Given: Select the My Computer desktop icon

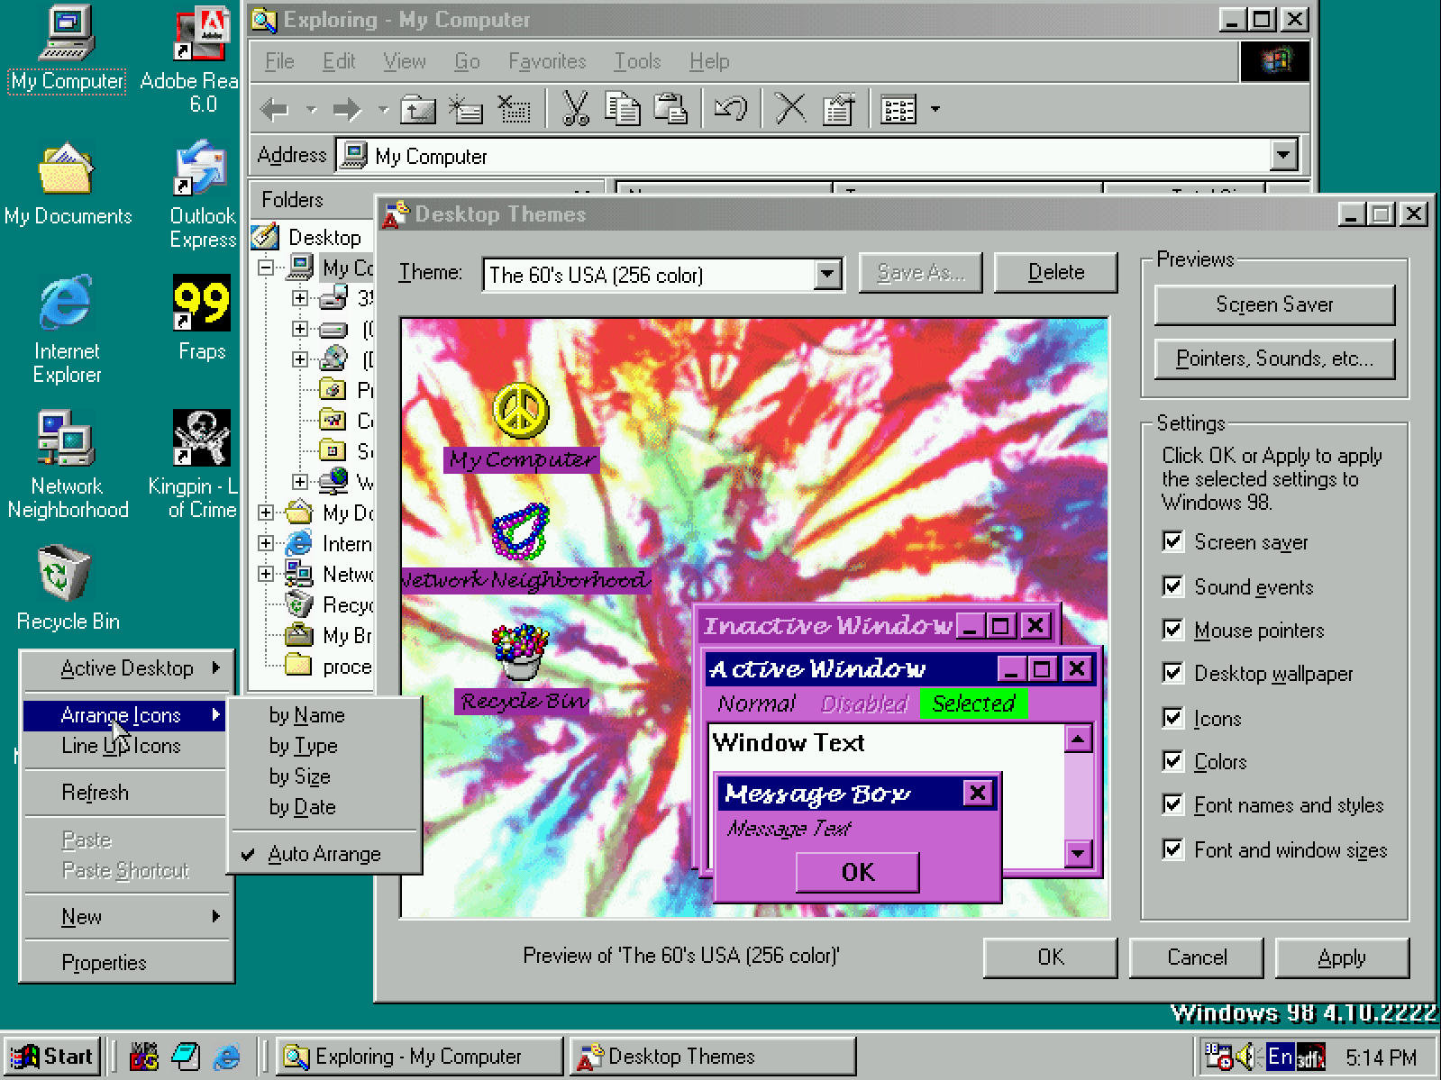Looking at the screenshot, I should (x=67, y=50).
